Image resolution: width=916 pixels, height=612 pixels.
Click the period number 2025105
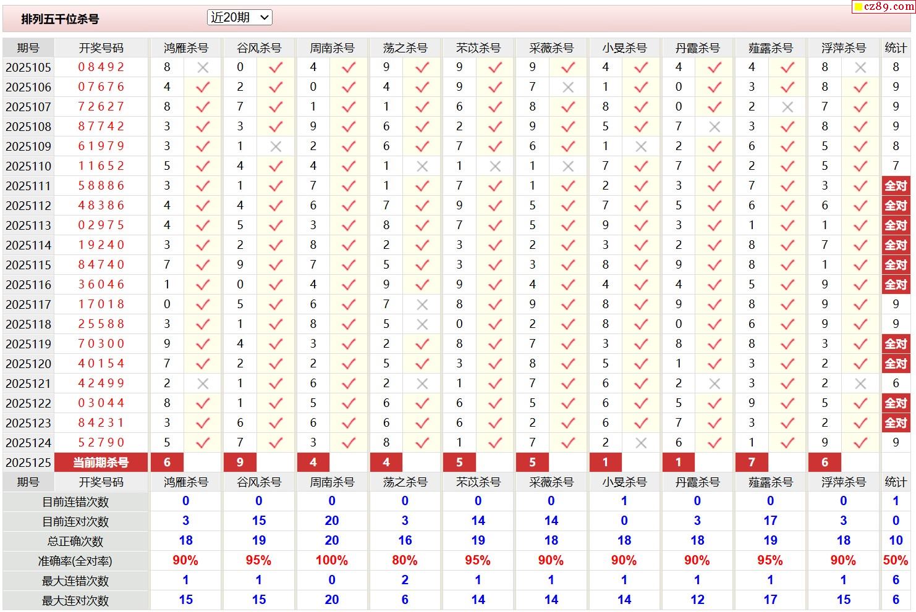(28, 67)
